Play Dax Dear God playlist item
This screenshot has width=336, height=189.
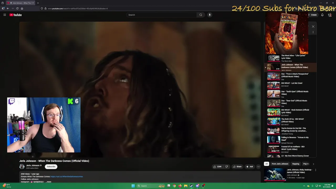click(x=290, y=103)
